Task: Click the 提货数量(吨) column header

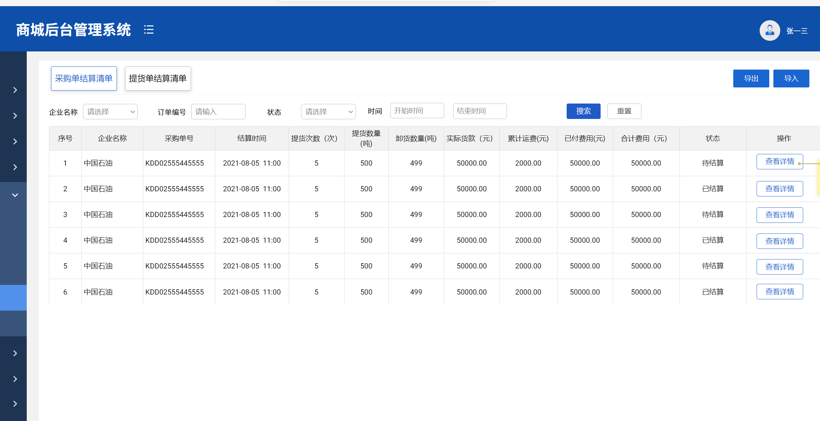Action: coord(366,138)
